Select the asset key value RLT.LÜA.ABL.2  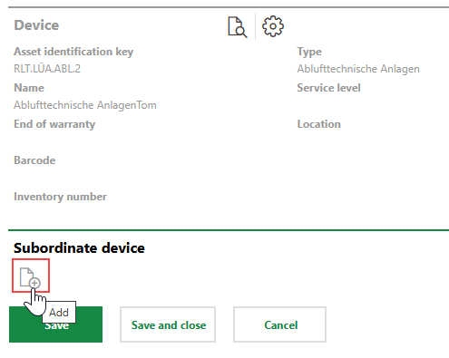pos(47,69)
